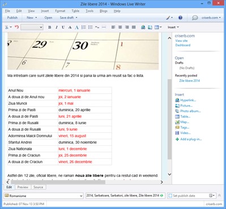The width and height of the screenshot is (226, 209).
Task: Toggle italic formatting
Action: [x=57, y=28]
